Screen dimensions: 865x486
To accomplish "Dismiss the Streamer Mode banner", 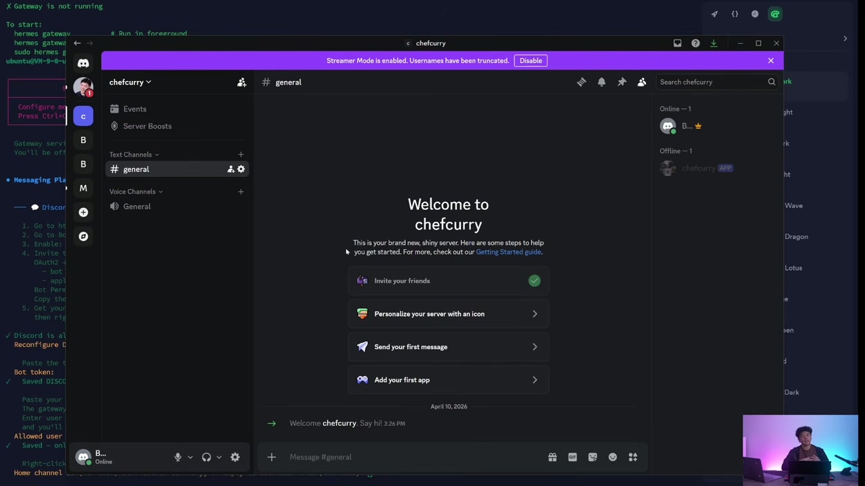I will click(x=770, y=61).
